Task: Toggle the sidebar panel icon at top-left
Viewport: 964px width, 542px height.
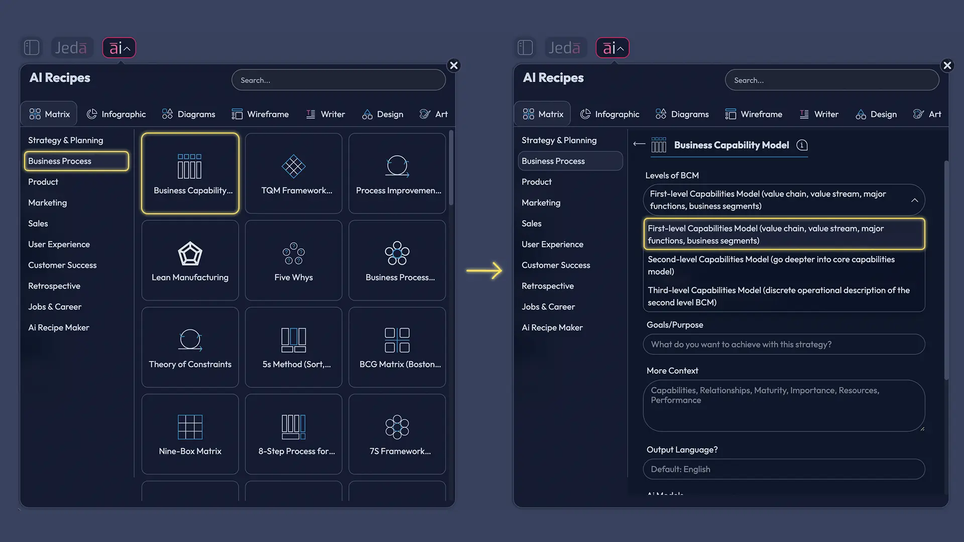Action: (31, 47)
